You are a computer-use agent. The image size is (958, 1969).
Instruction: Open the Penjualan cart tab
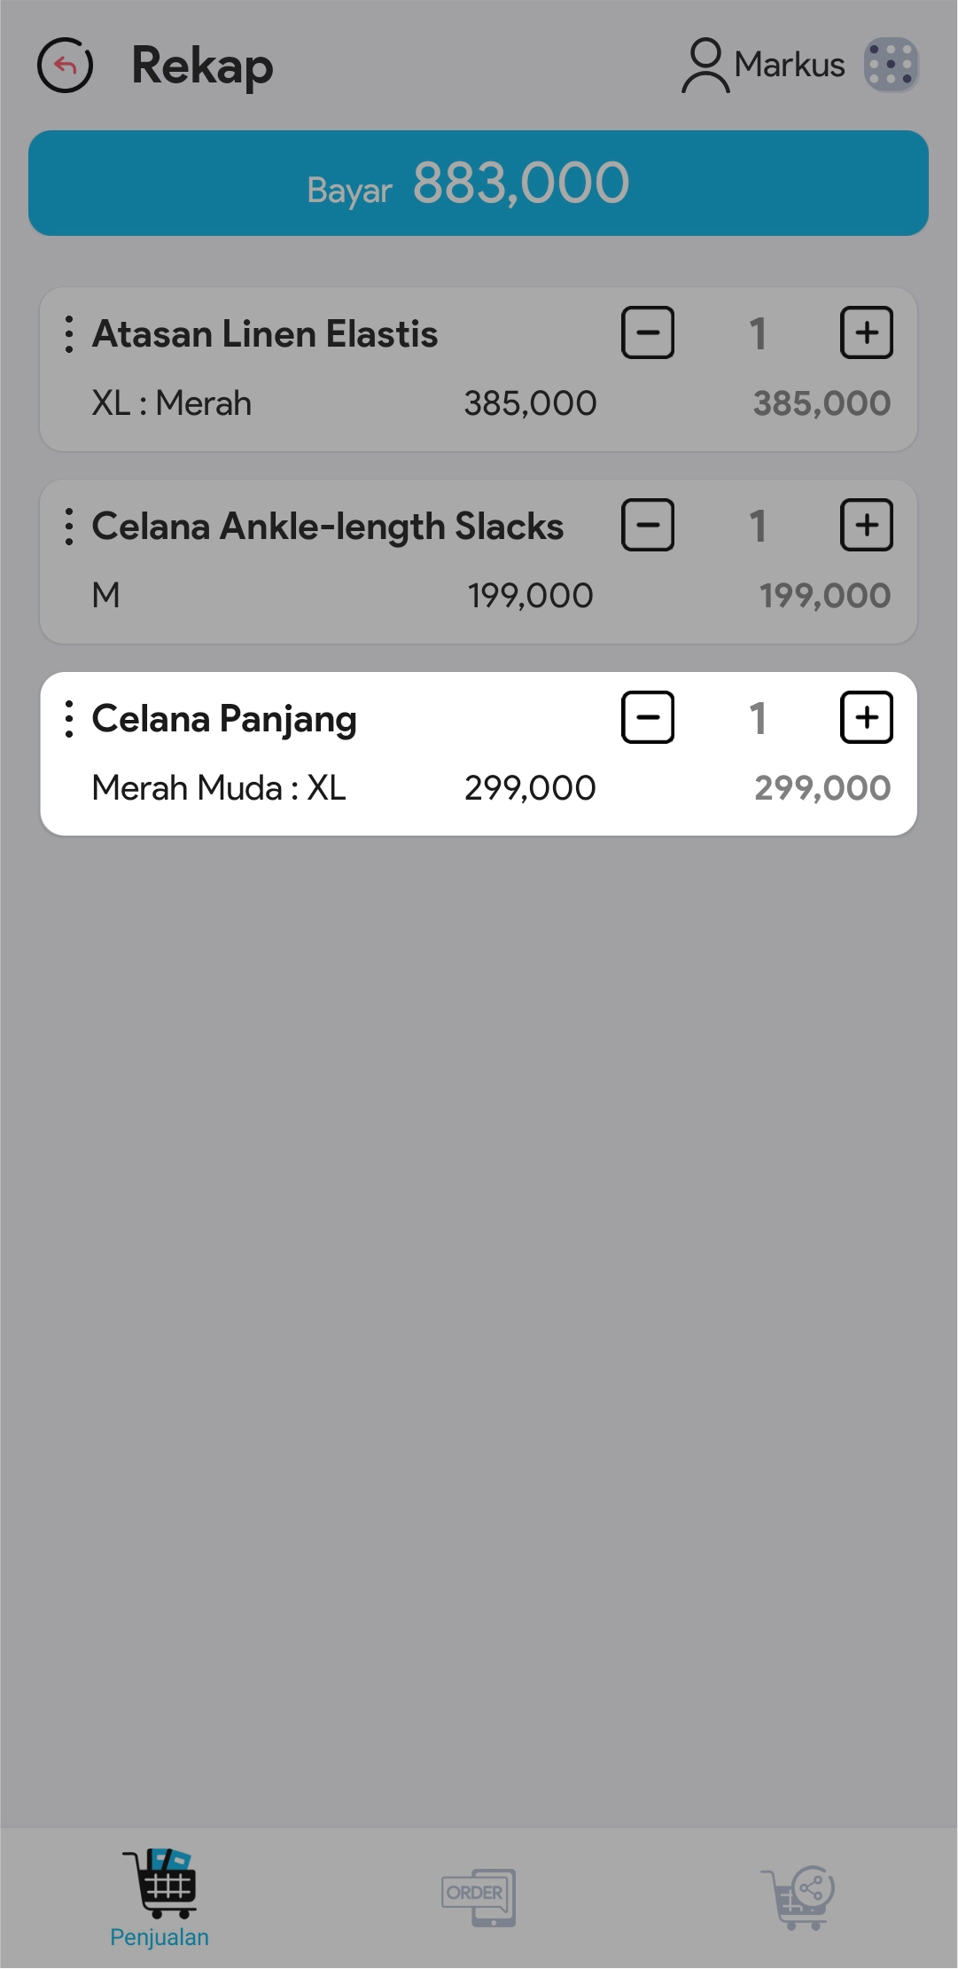pyautogui.click(x=160, y=1897)
